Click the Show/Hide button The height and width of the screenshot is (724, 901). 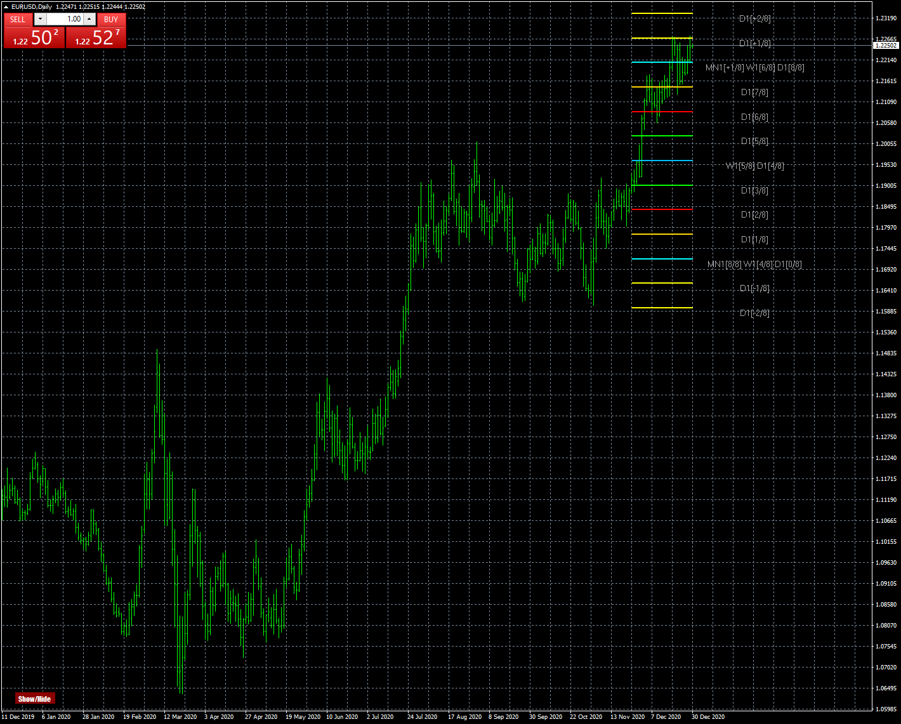click(35, 699)
